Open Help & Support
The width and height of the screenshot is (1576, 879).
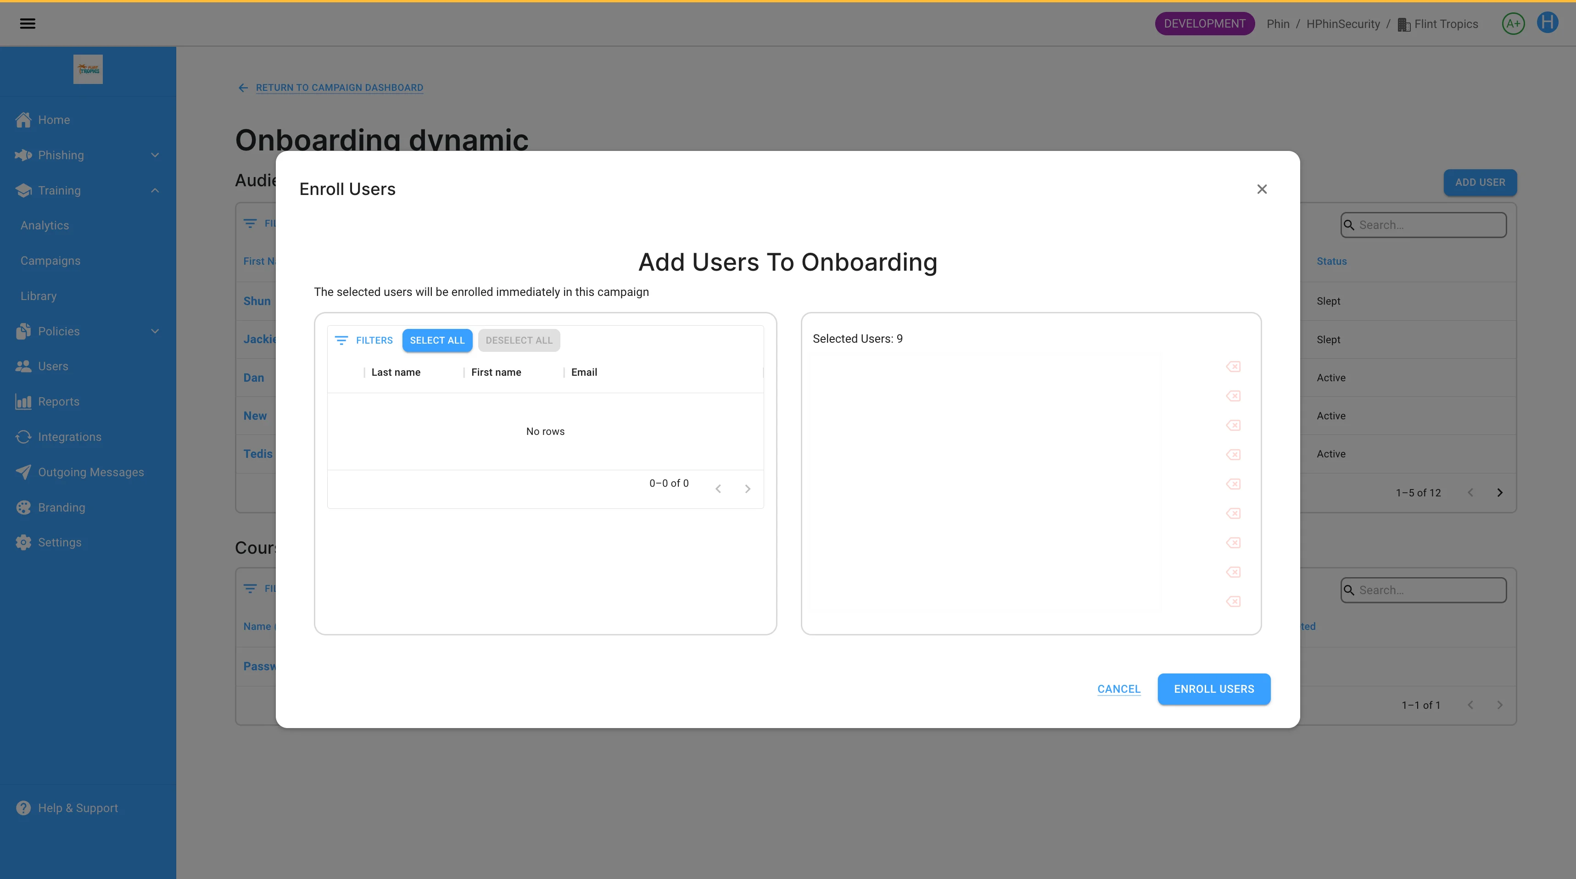77,808
